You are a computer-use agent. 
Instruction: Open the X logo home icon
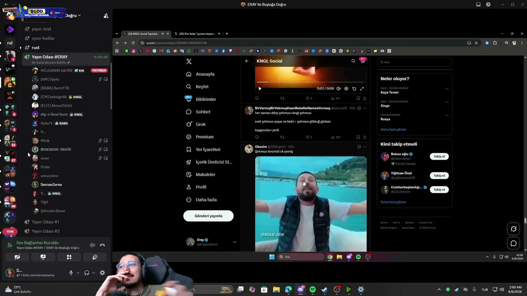tap(189, 61)
